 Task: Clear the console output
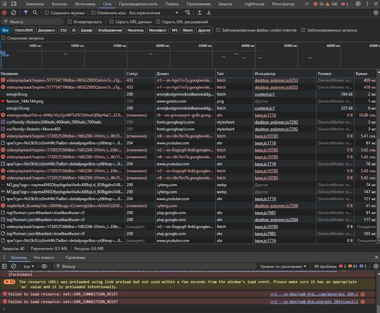click(x=14, y=266)
